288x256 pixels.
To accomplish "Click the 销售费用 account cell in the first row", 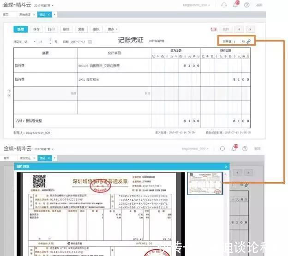I will [x=114, y=65].
